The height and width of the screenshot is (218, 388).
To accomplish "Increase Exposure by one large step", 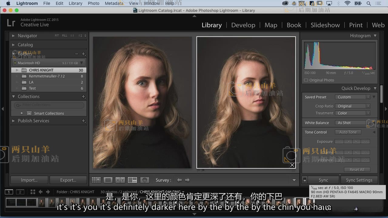I will pos(366,141).
